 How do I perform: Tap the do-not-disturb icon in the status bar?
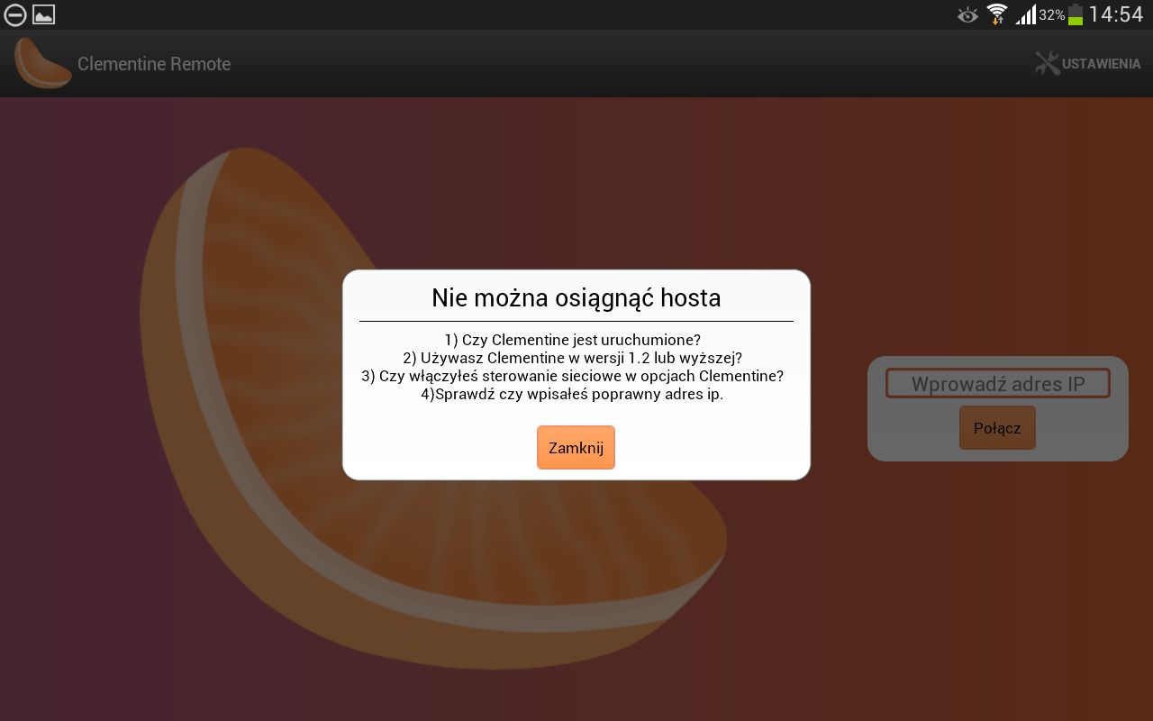point(15,14)
